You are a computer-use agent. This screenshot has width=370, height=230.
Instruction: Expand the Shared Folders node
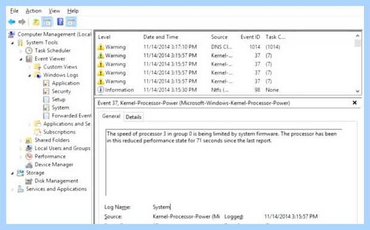(x=21, y=141)
